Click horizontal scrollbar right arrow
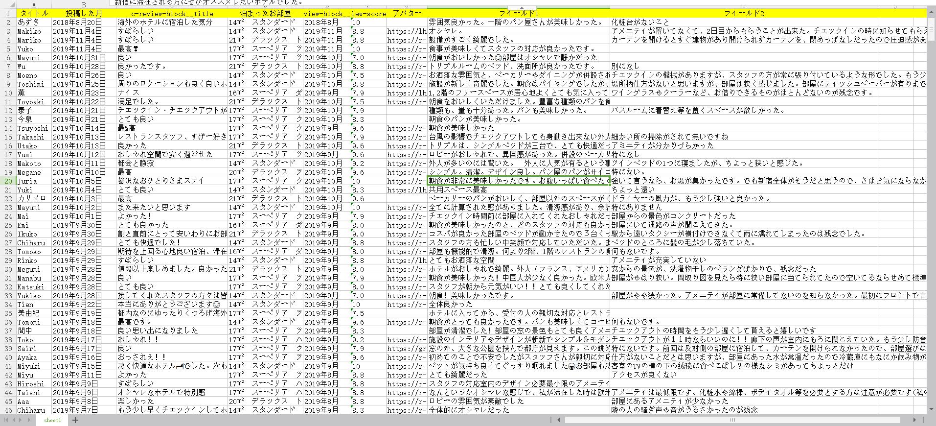 [914, 420]
